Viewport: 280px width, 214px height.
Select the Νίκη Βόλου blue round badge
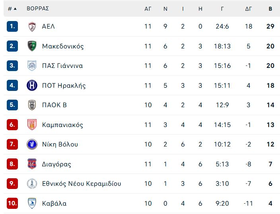click(x=32, y=144)
